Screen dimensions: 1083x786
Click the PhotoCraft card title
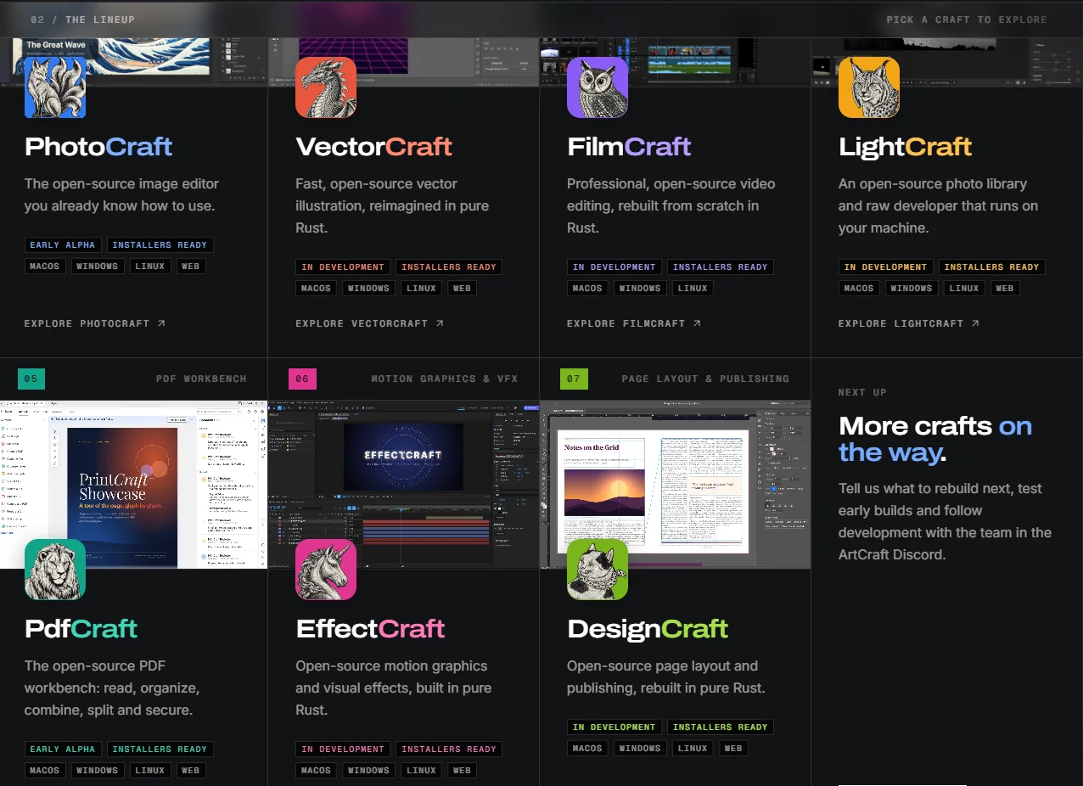click(x=98, y=147)
